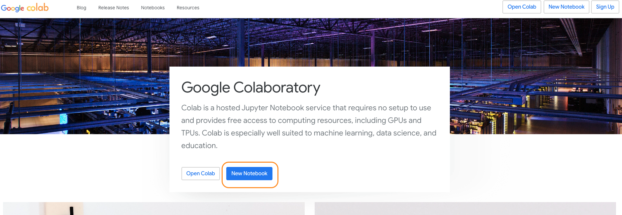The height and width of the screenshot is (215, 622).
Task: Click "TPUs" in the description text
Action: [190, 133]
